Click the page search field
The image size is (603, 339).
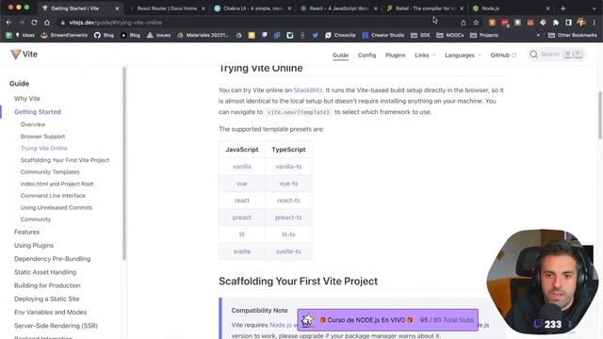coord(557,55)
